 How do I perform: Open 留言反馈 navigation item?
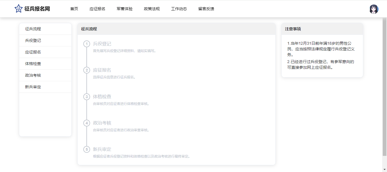click(206, 9)
